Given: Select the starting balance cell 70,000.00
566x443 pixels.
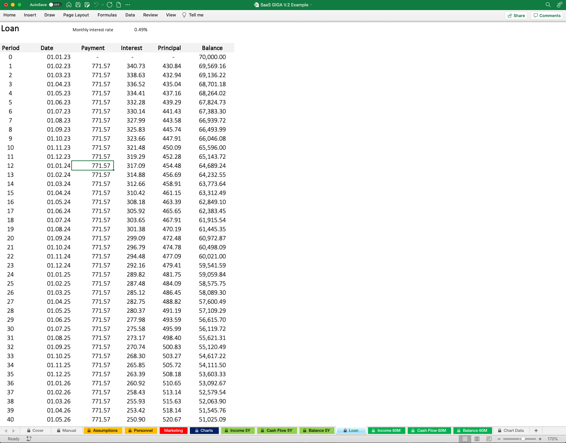Looking at the screenshot, I should 212,57.
